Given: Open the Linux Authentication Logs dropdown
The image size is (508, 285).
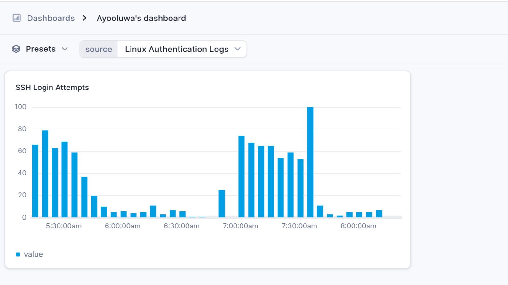Looking at the screenshot, I should pos(182,49).
